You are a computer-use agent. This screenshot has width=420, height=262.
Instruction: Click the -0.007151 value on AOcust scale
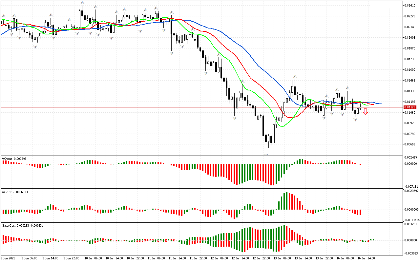coord(410,186)
